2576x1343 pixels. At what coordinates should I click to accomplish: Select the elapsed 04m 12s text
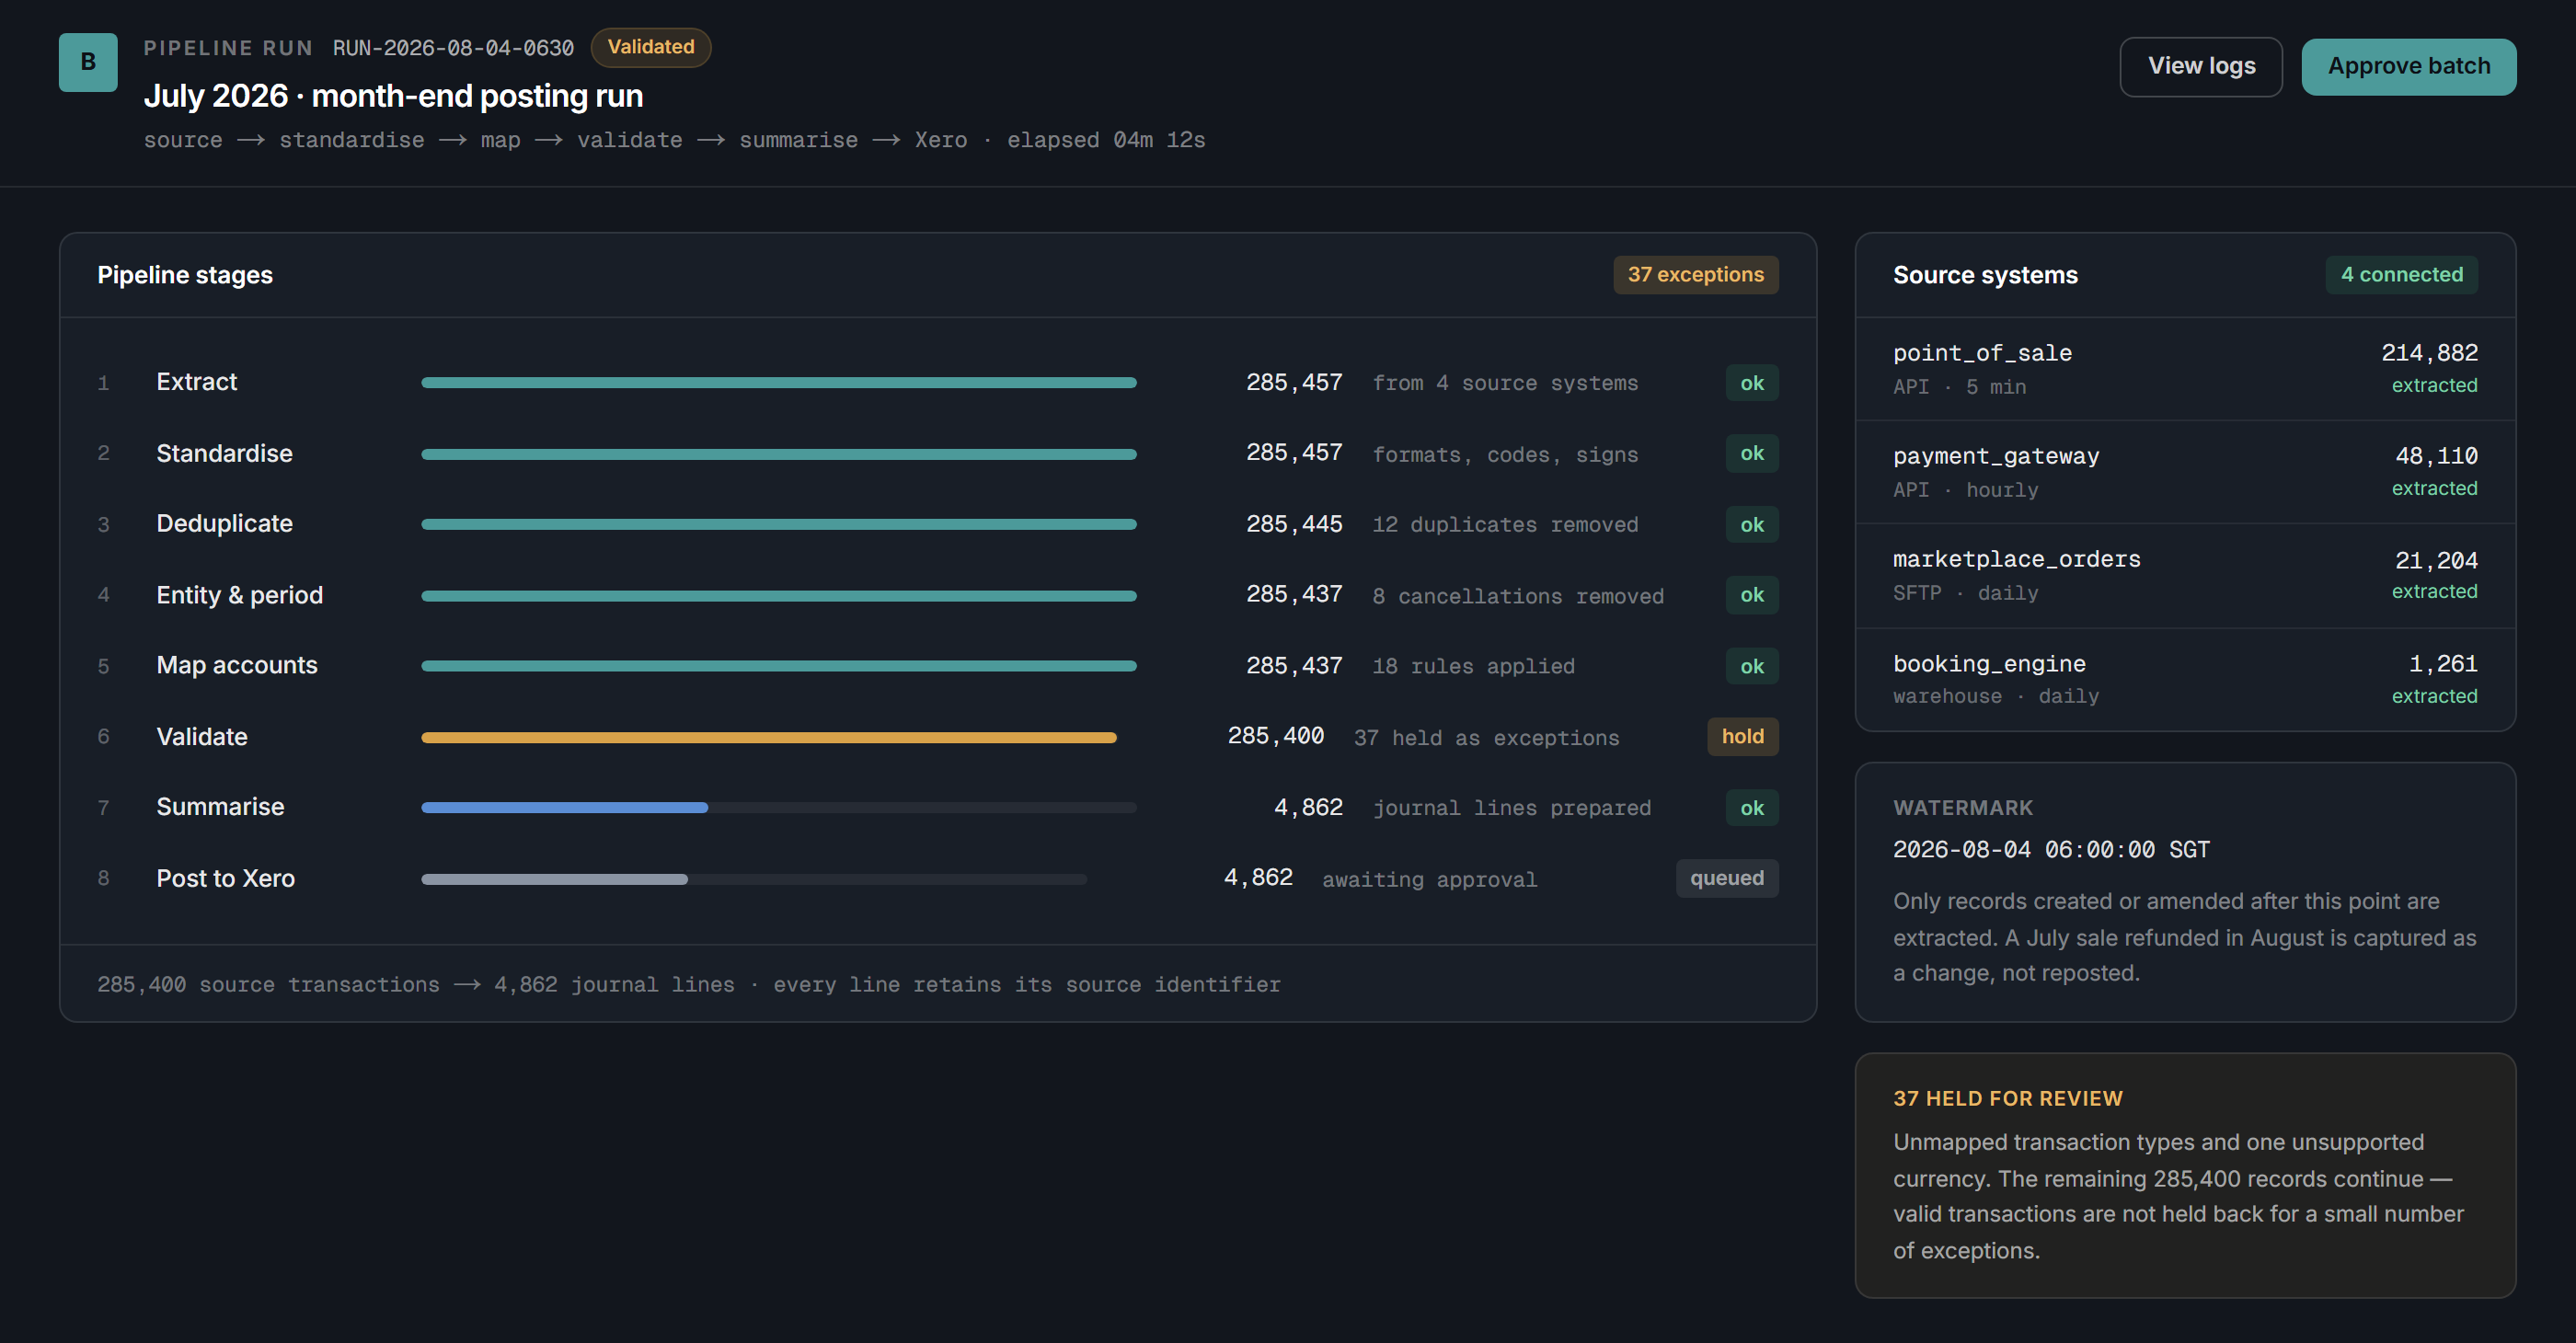click(1106, 140)
